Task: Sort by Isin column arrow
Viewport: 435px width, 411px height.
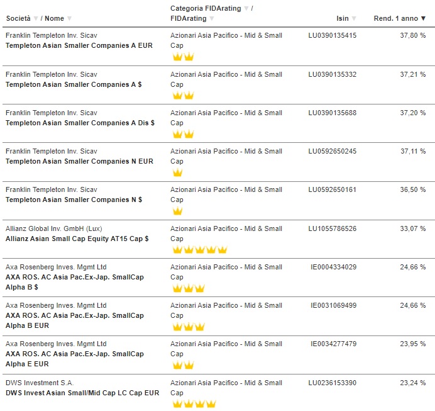Action: 354,19
